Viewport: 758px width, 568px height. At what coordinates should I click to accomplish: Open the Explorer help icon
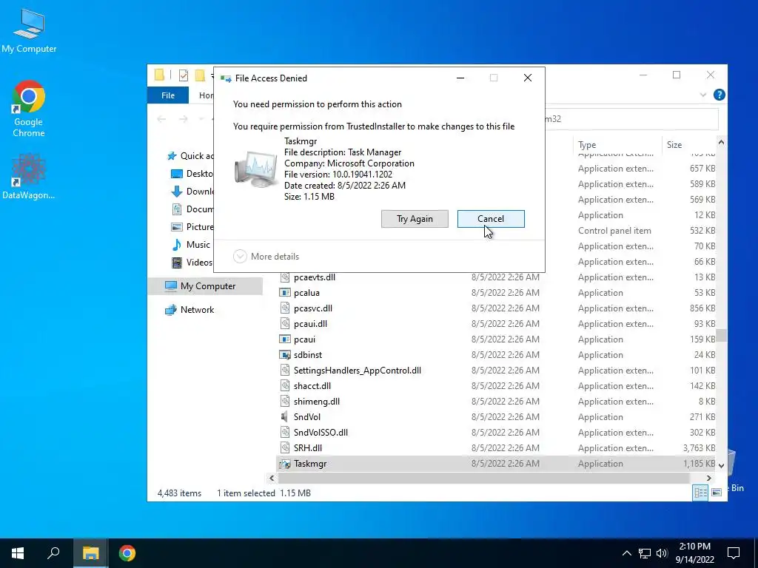(x=719, y=95)
